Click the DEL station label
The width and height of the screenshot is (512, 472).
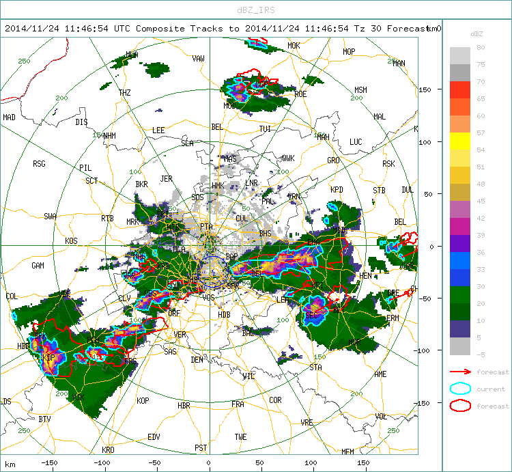257,273
